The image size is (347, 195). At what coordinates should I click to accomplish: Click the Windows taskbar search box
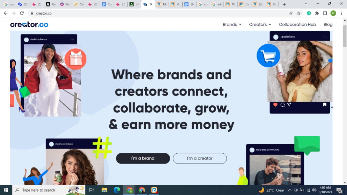pos(49,190)
